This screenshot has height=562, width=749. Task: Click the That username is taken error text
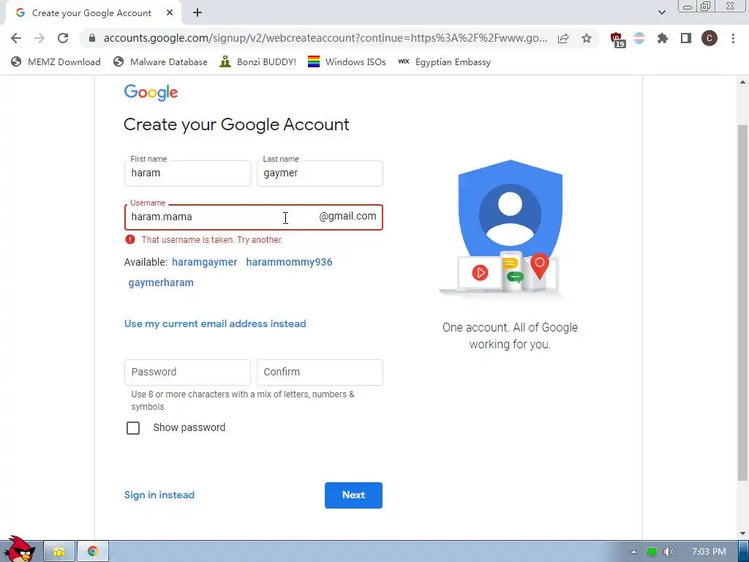(x=212, y=240)
